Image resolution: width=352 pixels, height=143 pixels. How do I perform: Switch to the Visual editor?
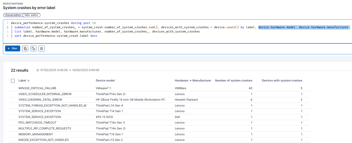[x=13, y=15]
